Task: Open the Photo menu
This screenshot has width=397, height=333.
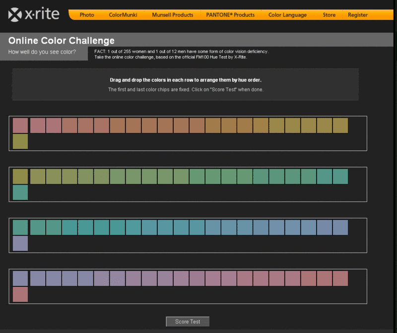Action: 86,15
